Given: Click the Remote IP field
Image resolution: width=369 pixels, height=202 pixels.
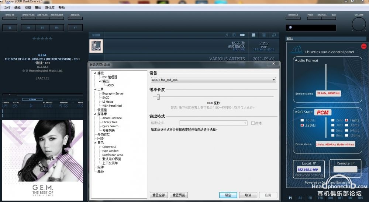Looking at the screenshot, I should (x=345, y=169).
